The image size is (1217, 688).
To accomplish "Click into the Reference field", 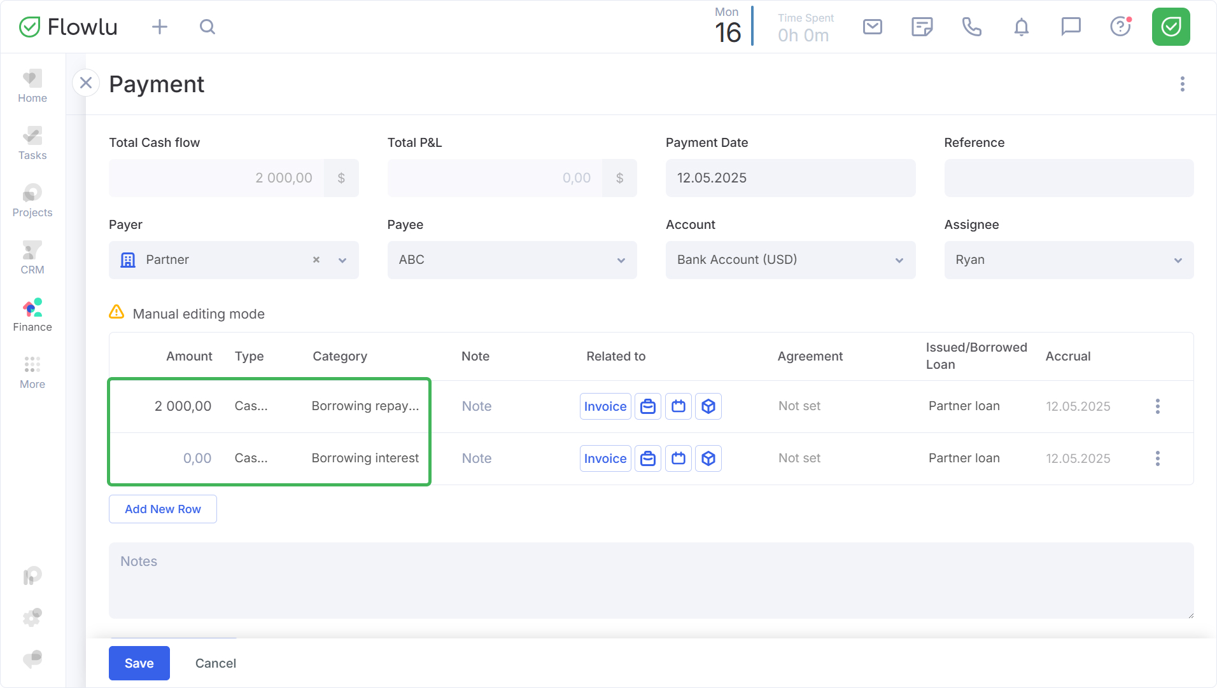I will pos(1068,178).
